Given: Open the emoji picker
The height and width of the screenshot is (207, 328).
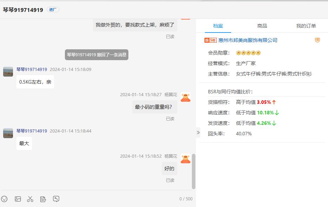Looking at the screenshot, I should click(x=4, y=199).
